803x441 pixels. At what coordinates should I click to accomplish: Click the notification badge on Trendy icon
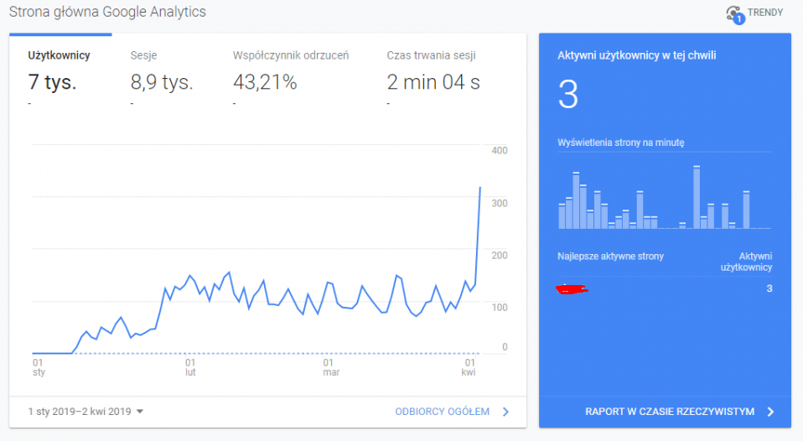pyautogui.click(x=739, y=18)
